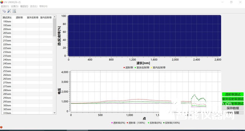This screenshot has height=131, width=245.
Task: Select the 190nm row
Action: tap(27, 21)
